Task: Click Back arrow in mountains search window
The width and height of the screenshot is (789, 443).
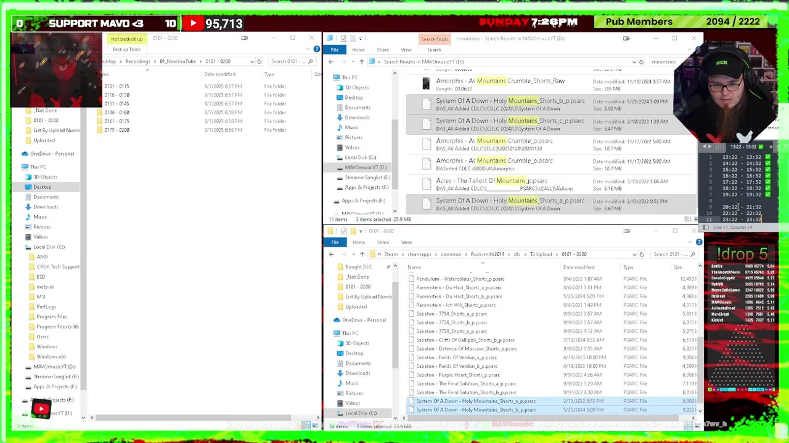Action: tap(331, 62)
